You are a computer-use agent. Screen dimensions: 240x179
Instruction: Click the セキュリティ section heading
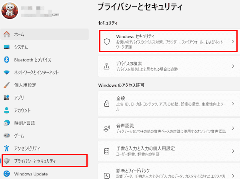click(x=108, y=23)
